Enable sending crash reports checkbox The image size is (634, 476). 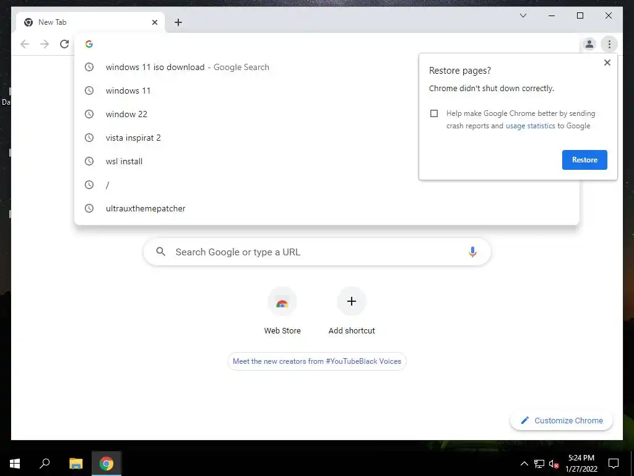[x=434, y=113]
